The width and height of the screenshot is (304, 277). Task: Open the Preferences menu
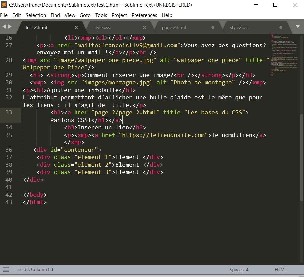pyautogui.click(x=144, y=15)
